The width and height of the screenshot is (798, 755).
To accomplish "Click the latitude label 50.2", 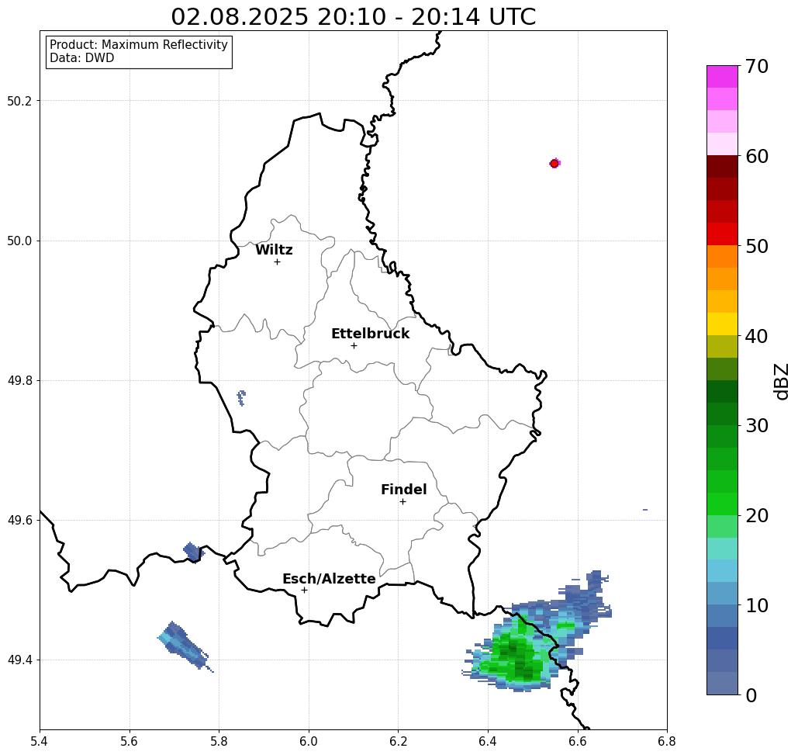I will (x=19, y=101).
